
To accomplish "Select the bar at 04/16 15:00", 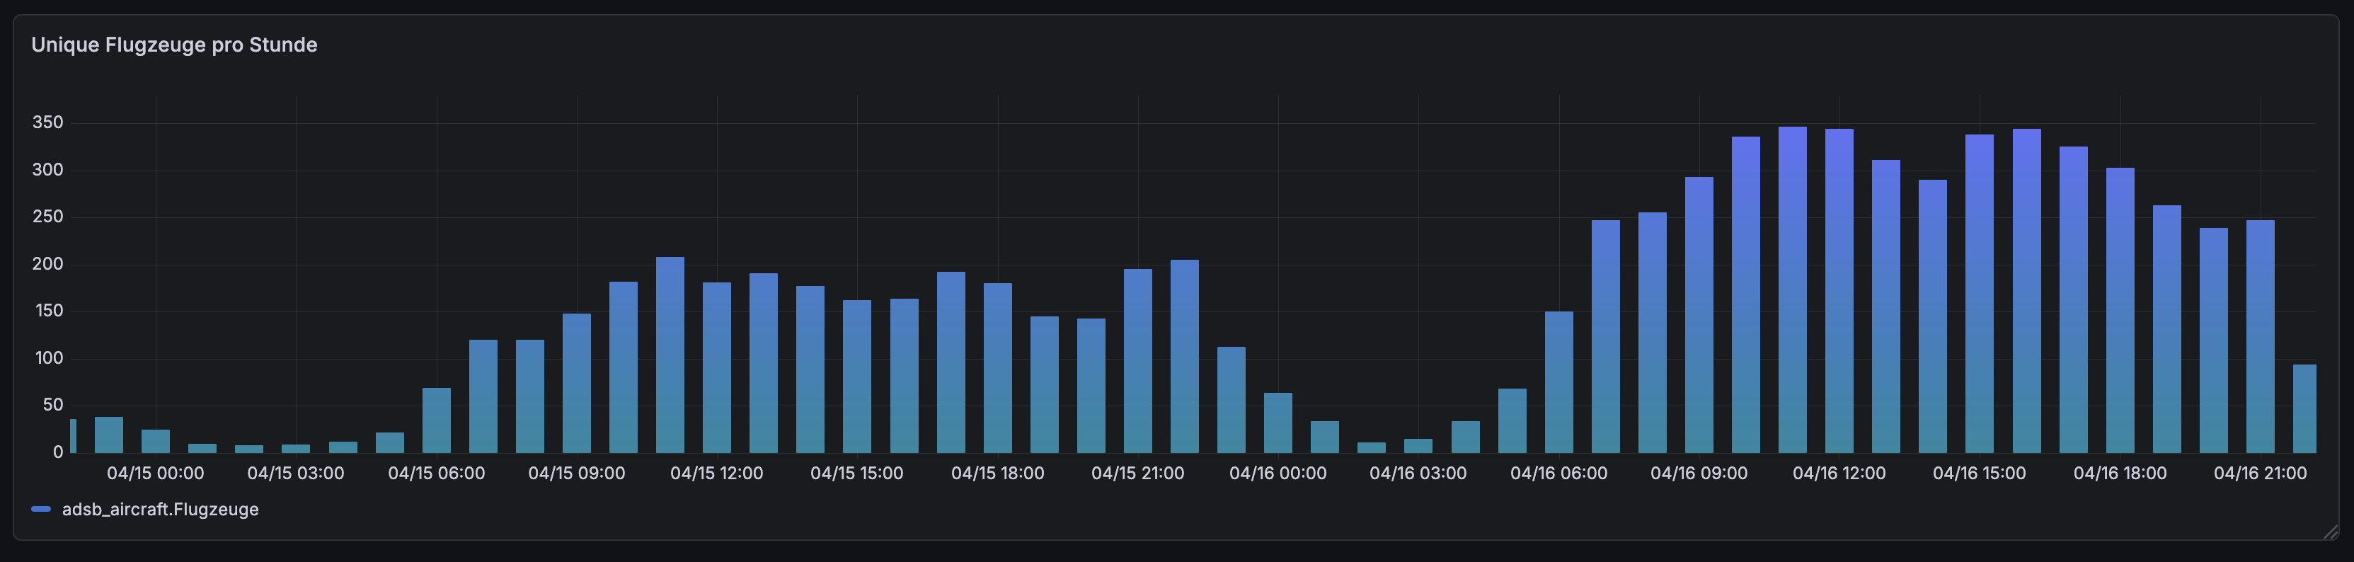I will click(1980, 293).
